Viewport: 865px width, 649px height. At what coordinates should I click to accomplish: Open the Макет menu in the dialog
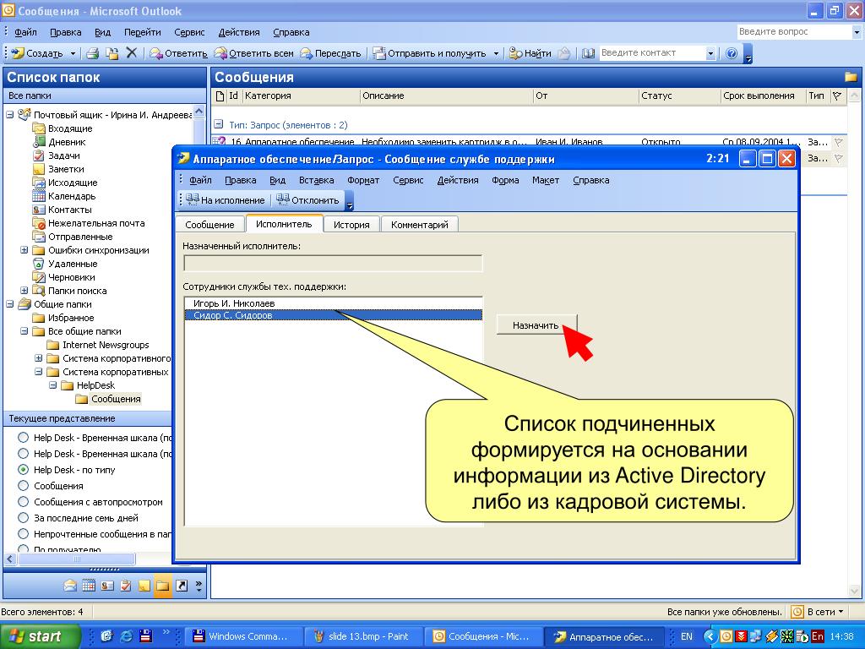(x=546, y=180)
